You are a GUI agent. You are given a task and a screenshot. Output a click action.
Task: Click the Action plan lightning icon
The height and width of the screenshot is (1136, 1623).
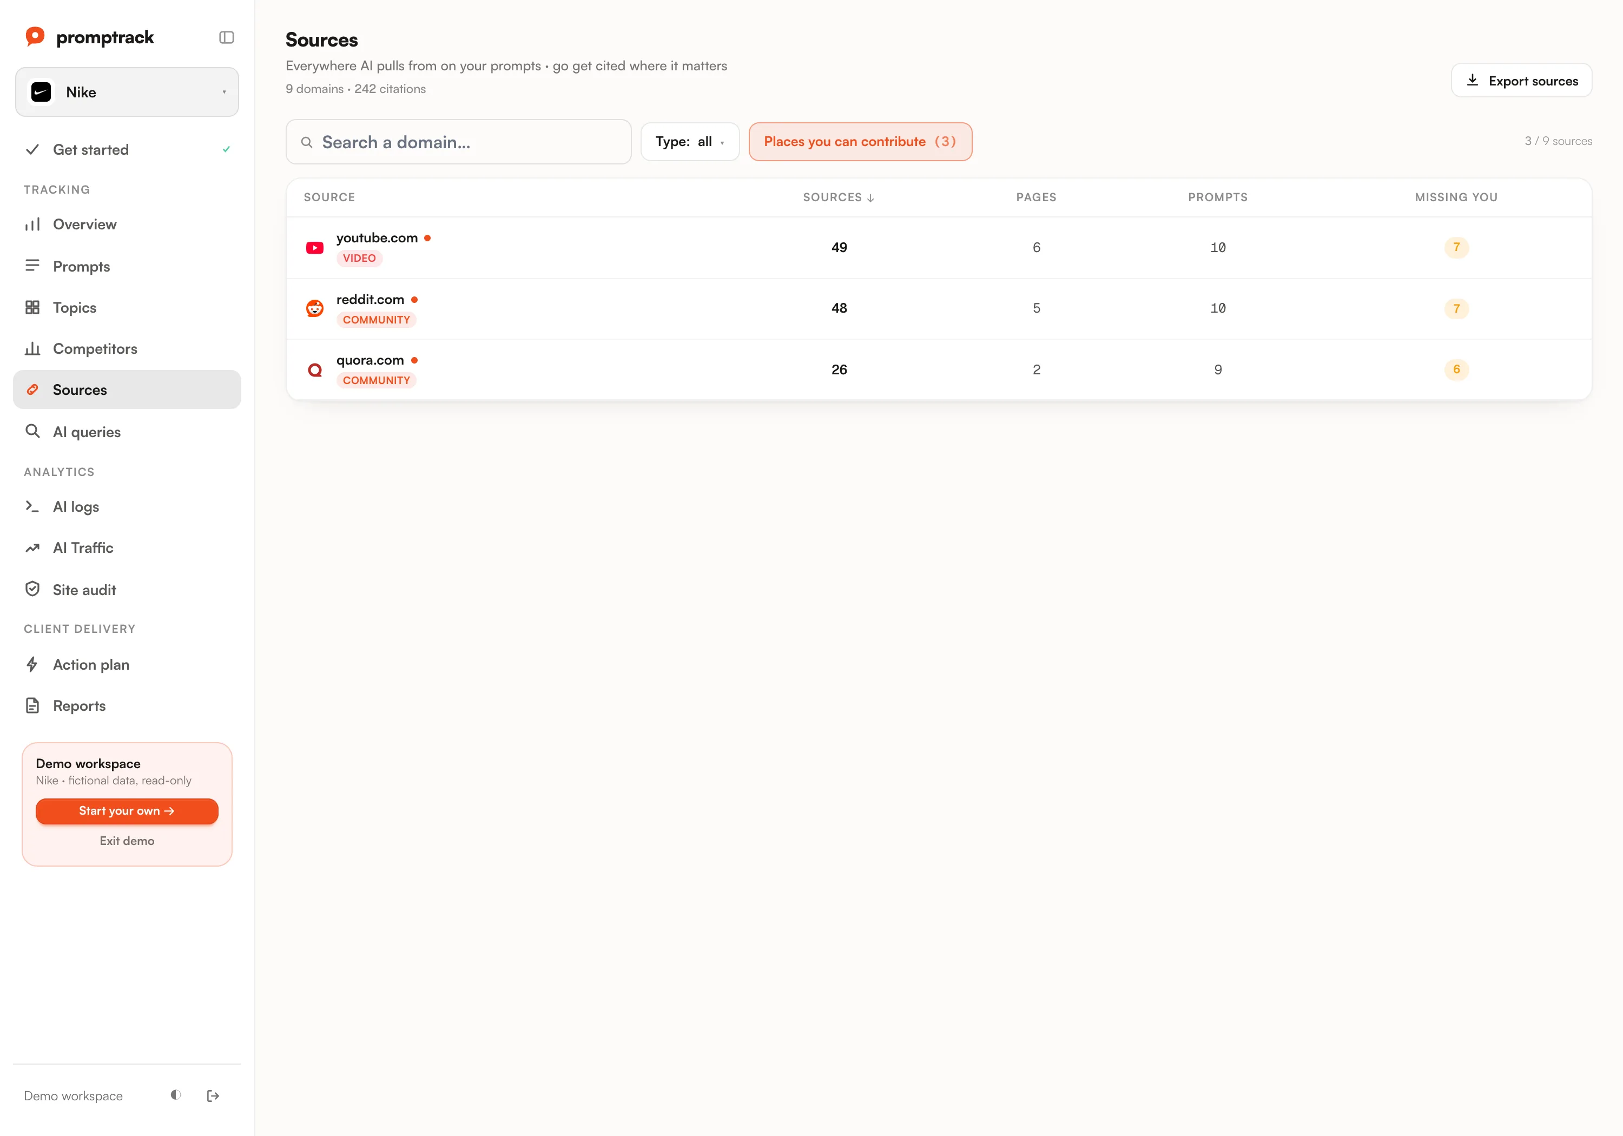click(32, 664)
